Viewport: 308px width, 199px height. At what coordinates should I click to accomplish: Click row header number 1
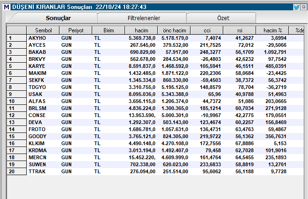(16, 38)
